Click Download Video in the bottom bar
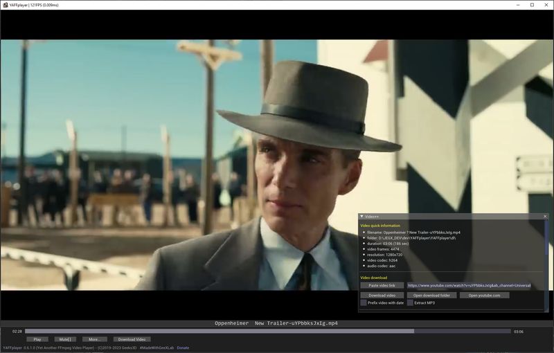This screenshot has height=353, width=554. point(132,339)
